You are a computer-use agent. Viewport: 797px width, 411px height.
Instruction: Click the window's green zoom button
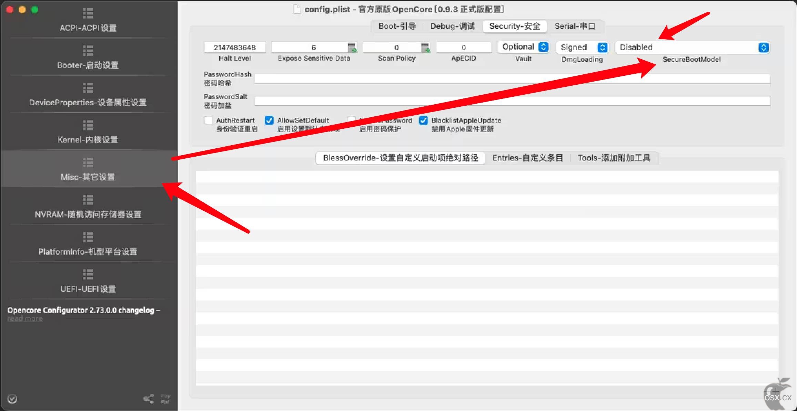[34, 10]
